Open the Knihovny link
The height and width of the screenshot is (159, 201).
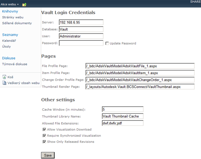[10, 11]
